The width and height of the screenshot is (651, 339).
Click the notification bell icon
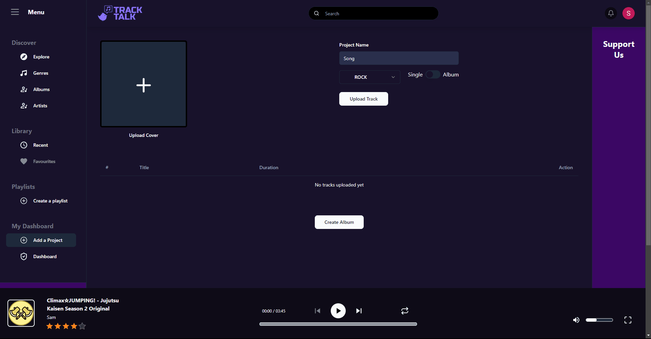coord(611,13)
